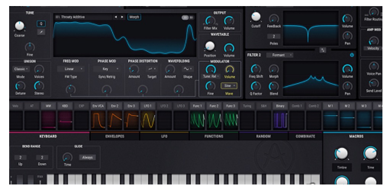387x186 pixels.
Task: Open the Filter 2 Formant type dropdown
Action: click(x=280, y=55)
